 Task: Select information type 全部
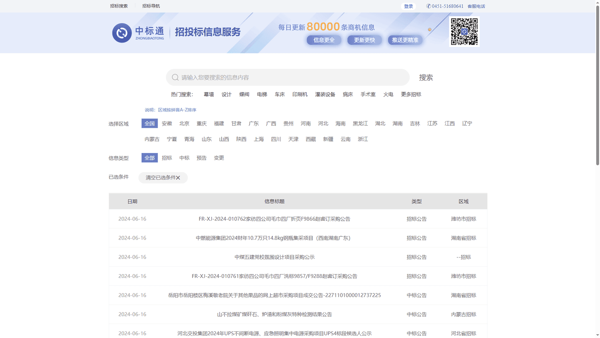pos(150,158)
